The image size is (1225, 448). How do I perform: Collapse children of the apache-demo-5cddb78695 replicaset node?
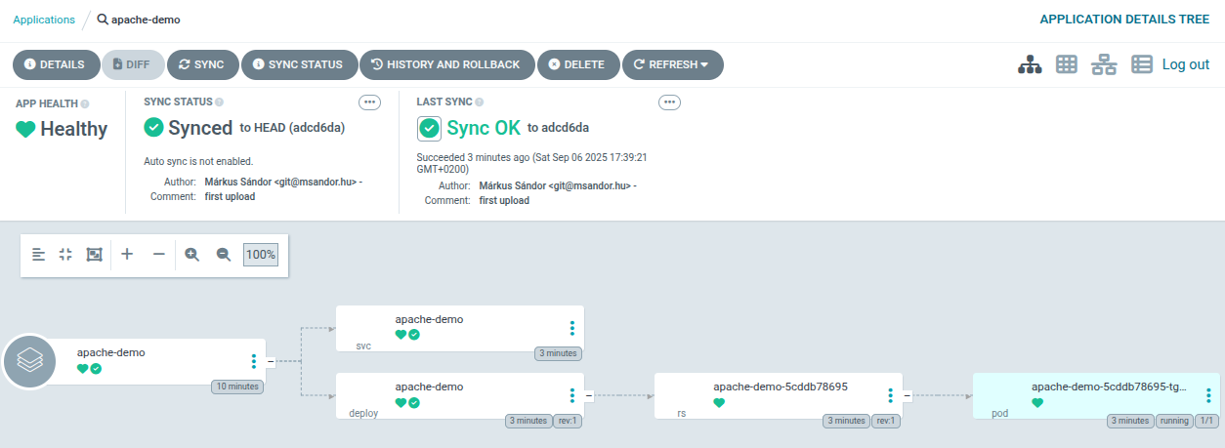pos(908,395)
